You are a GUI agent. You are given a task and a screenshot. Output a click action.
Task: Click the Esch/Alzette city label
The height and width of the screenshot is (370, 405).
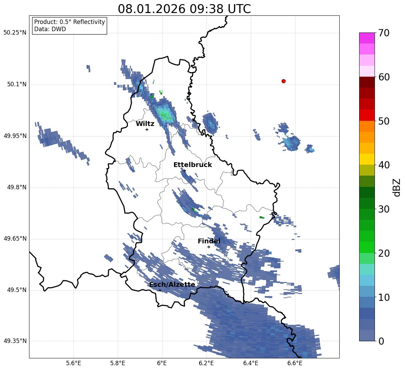coord(172,284)
